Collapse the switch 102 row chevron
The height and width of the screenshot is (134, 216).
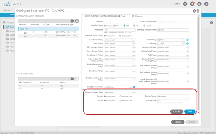20,29
